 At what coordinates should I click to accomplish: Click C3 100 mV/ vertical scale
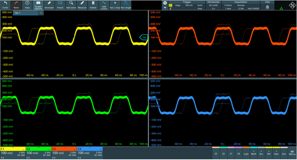[x=58, y=153]
